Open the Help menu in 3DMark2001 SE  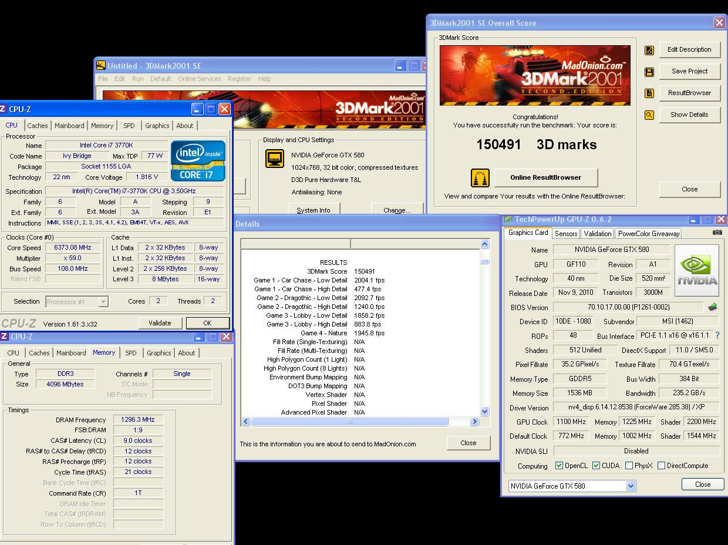pos(265,79)
